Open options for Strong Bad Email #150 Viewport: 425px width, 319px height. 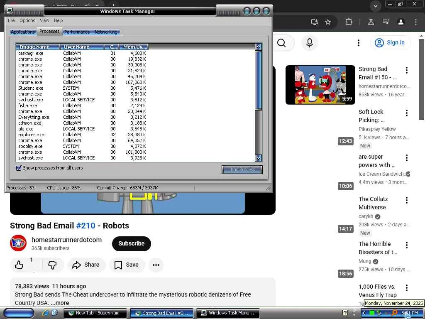[407, 70]
